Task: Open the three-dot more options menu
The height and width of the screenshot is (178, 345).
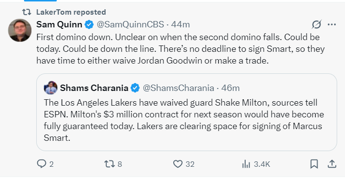Action: (x=332, y=24)
